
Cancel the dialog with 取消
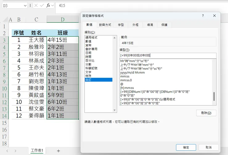[209, 147]
